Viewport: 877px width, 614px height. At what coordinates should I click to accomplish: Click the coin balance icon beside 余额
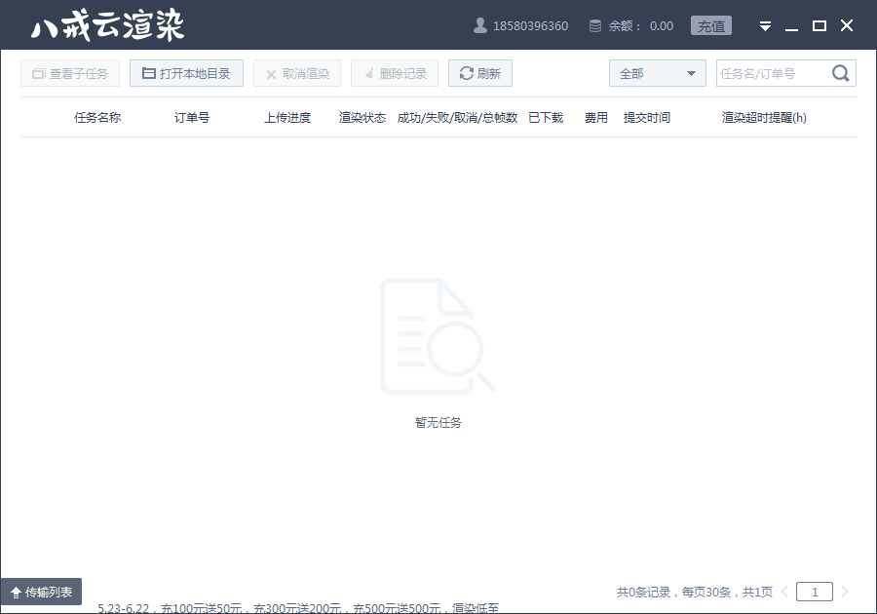pos(594,25)
